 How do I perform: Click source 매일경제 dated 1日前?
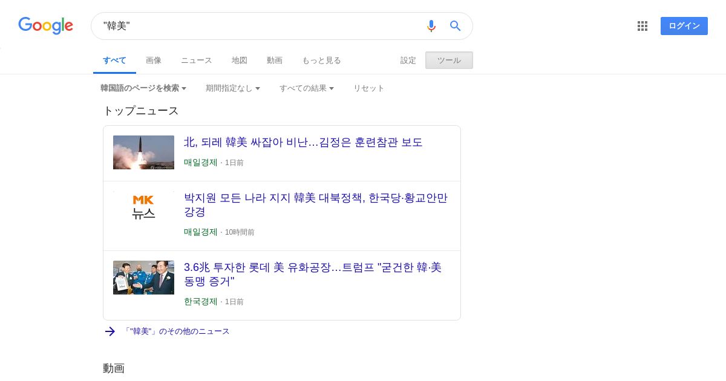click(x=201, y=163)
